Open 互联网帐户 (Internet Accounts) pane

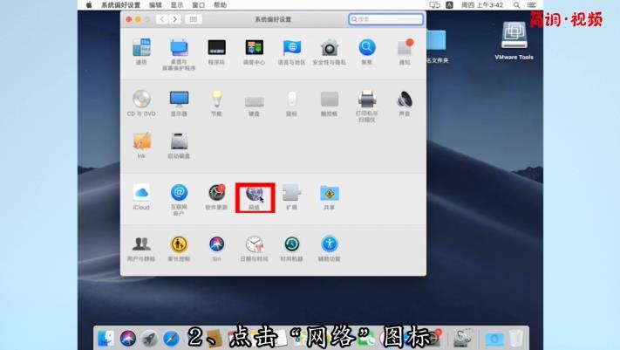click(x=179, y=199)
